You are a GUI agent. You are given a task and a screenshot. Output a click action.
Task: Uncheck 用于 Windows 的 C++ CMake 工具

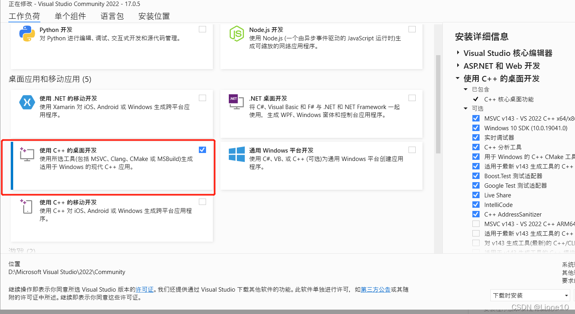(476, 157)
